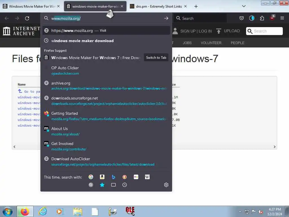The image size is (289, 217).
Task: Click the Windows Start button
Action: [x=8, y=212]
